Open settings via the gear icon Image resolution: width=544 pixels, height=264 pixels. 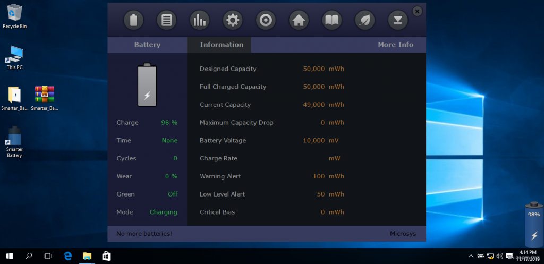pyautogui.click(x=233, y=20)
